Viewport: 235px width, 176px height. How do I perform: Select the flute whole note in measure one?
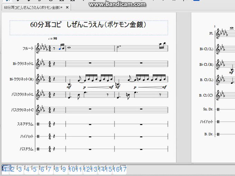[69, 48]
